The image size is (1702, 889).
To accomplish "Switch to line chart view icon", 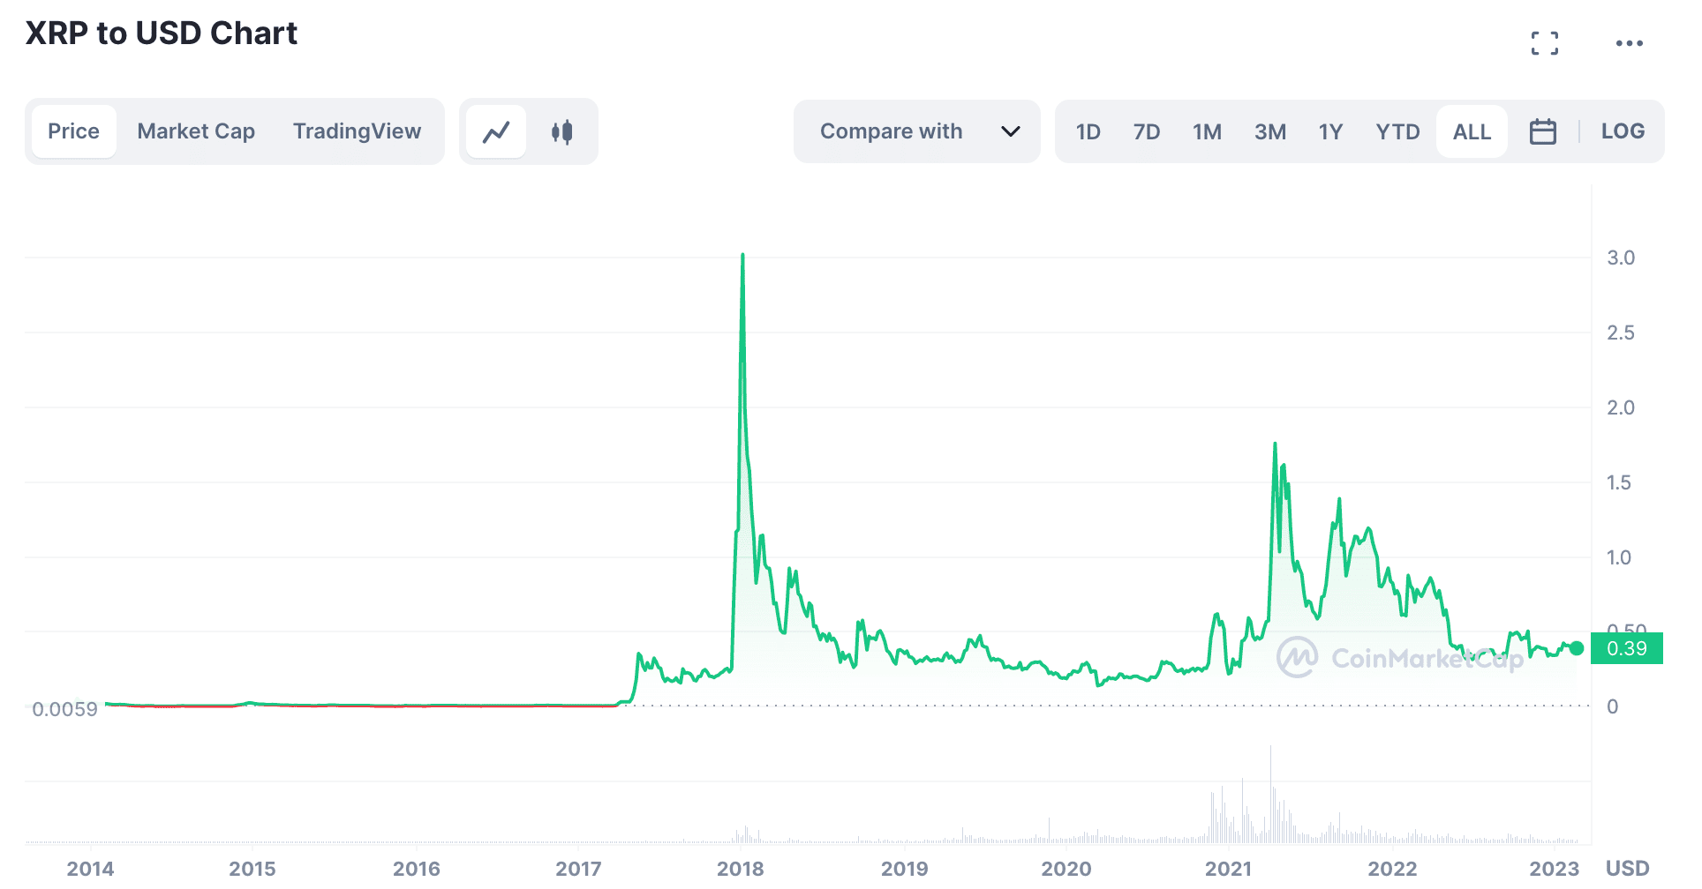I will click(x=496, y=131).
